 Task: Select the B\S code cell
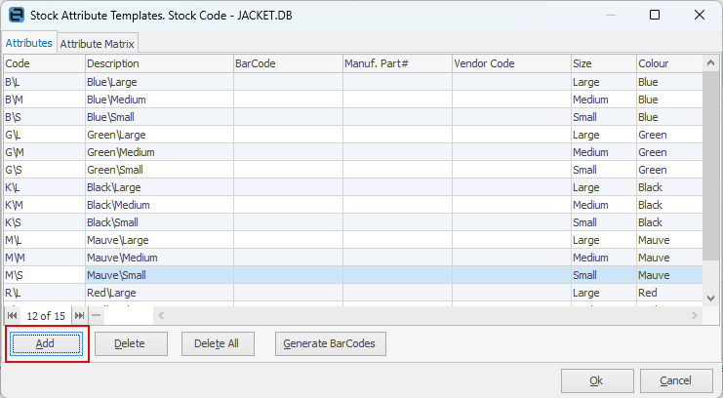click(44, 117)
